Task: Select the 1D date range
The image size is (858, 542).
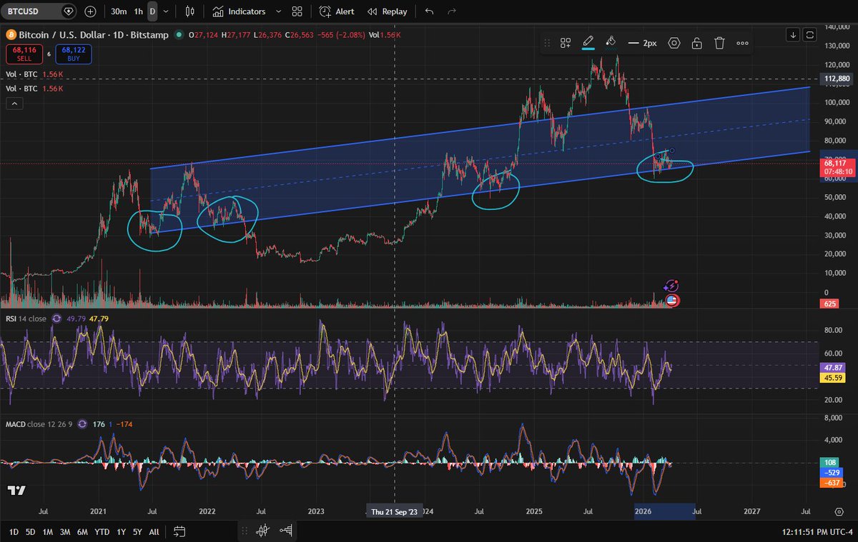Action: pyautogui.click(x=13, y=531)
